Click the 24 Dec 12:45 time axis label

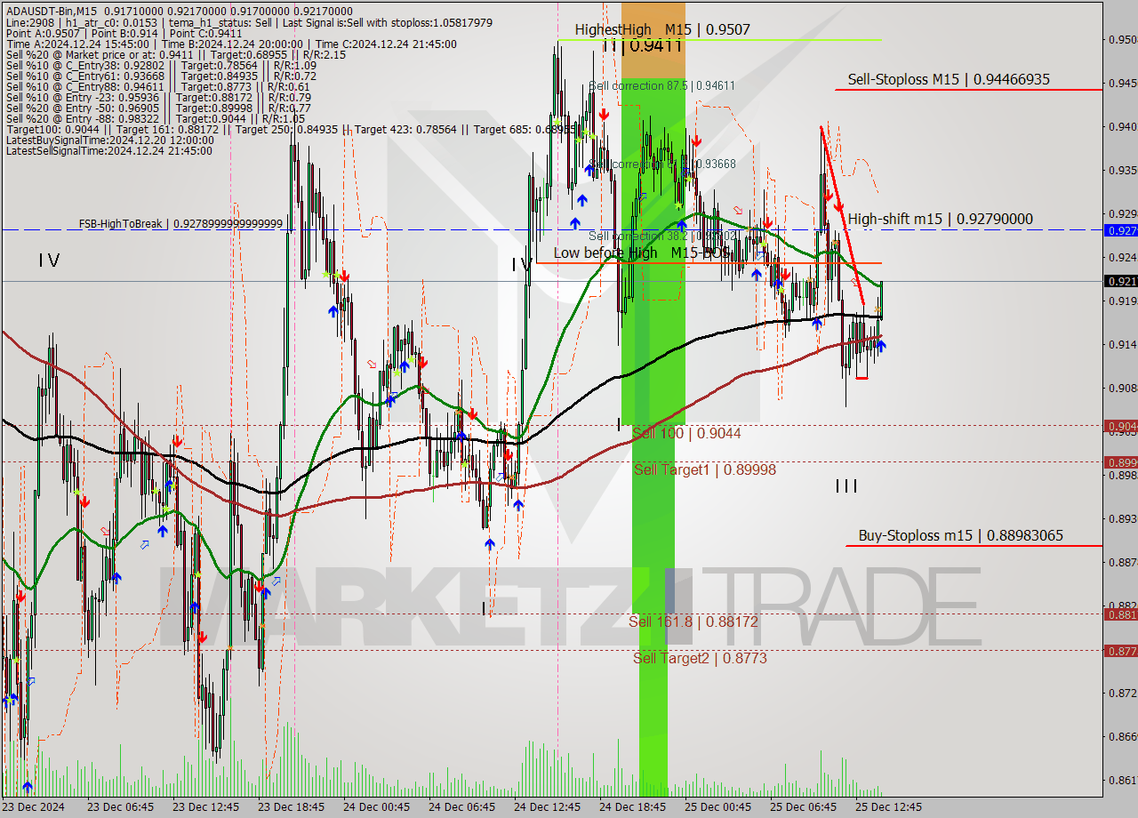[548, 807]
